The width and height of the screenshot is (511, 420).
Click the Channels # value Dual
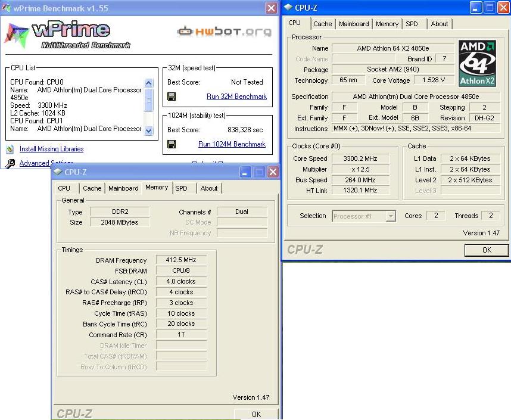coord(242,211)
